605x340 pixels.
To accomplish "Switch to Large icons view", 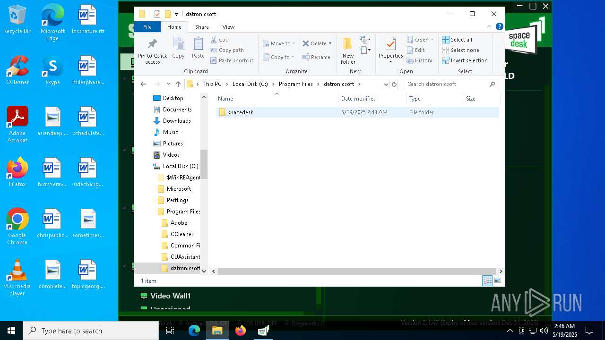I will coord(498,281).
